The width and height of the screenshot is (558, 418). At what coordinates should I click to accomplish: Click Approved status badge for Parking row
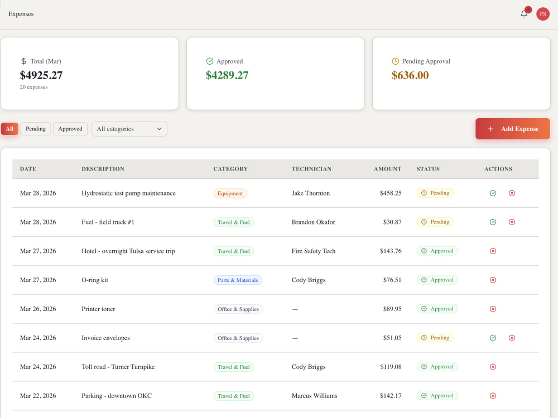[437, 396]
